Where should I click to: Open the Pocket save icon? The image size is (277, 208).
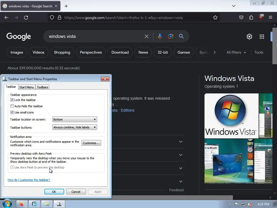241,18
